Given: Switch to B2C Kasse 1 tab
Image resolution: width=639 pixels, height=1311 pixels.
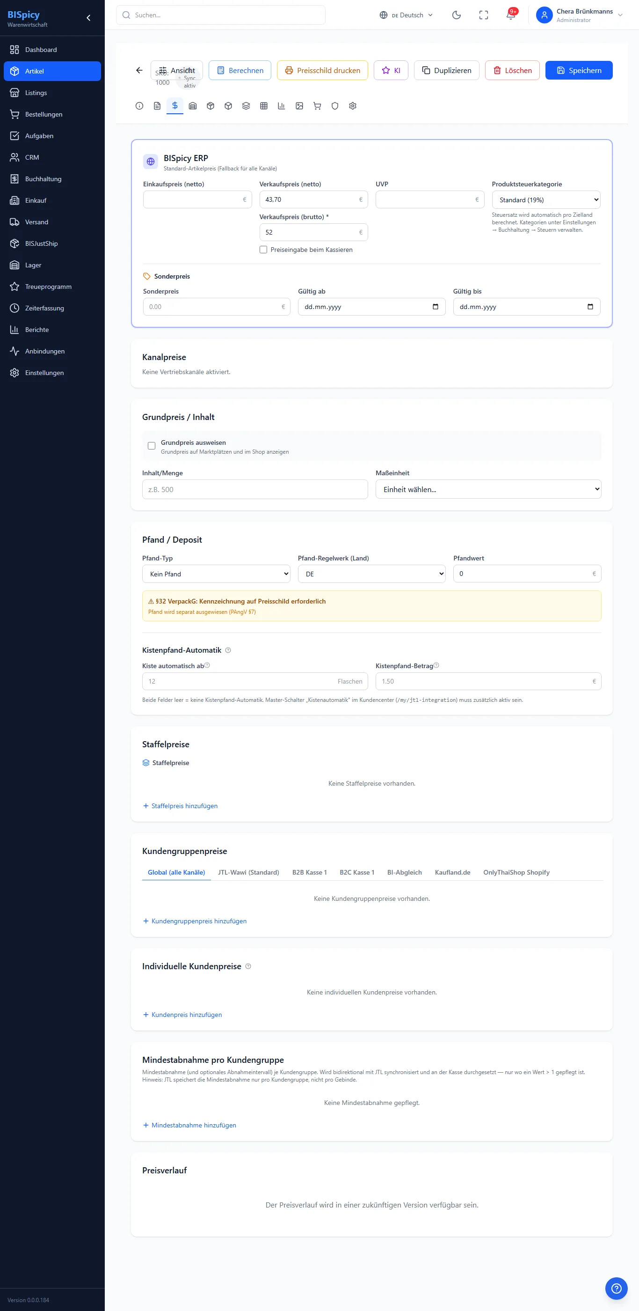Looking at the screenshot, I should click(x=357, y=872).
